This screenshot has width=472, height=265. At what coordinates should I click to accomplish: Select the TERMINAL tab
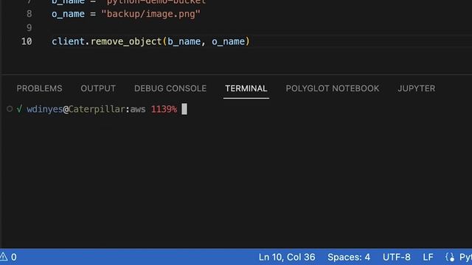coord(246,88)
